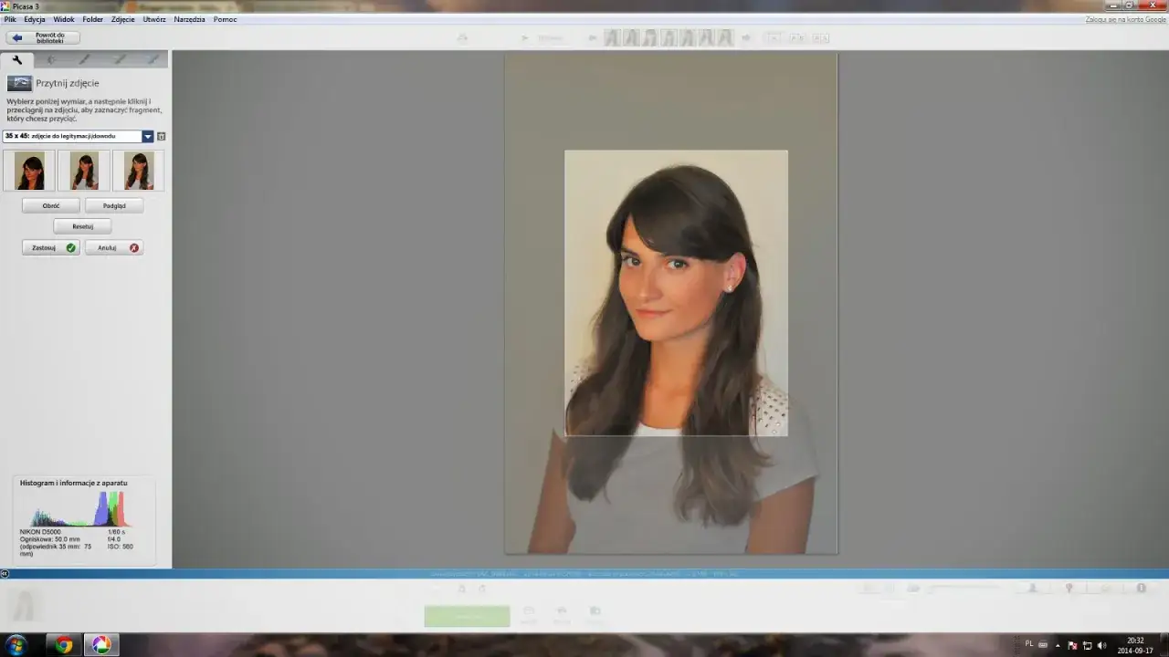Click the slideshow play icon above the photo
1169x657 pixels.
coord(525,37)
